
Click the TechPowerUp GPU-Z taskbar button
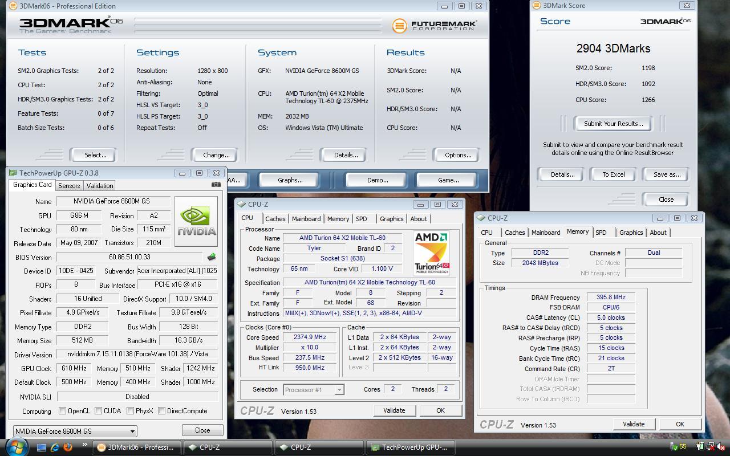tap(412, 447)
